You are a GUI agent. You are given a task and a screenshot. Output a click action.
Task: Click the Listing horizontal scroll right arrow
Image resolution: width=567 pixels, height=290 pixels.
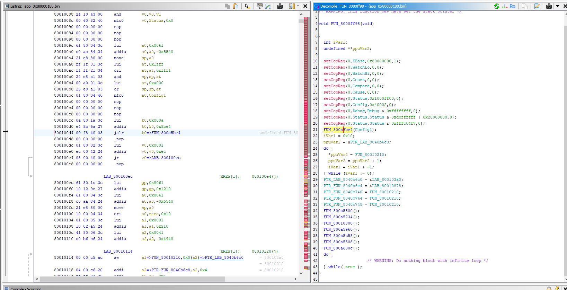pyautogui.click(x=295, y=279)
